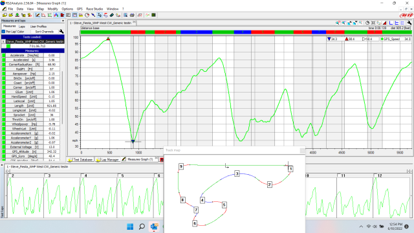The height and width of the screenshot is (233, 414).
Task: Click the red line plot toolbar icon
Action: tap(43, 15)
